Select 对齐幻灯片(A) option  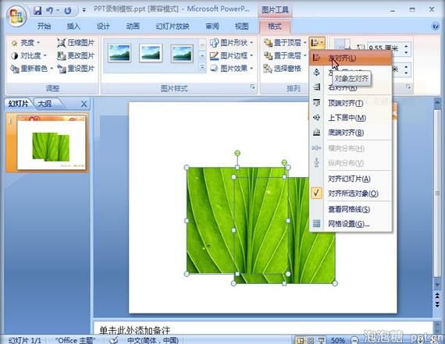[351, 179]
